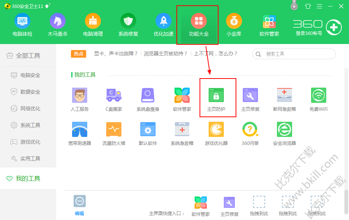Open 软件管家 in the top toolbar
Viewport: 349px width, 220px height.
tap(269, 25)
